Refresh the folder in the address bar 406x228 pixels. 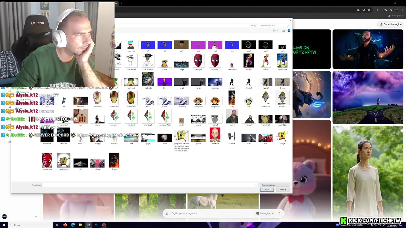255,25
